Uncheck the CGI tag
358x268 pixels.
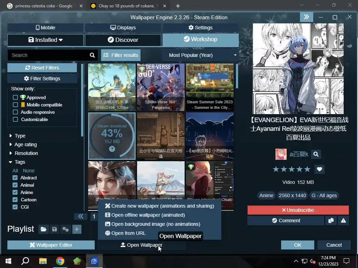pos(15,207)
